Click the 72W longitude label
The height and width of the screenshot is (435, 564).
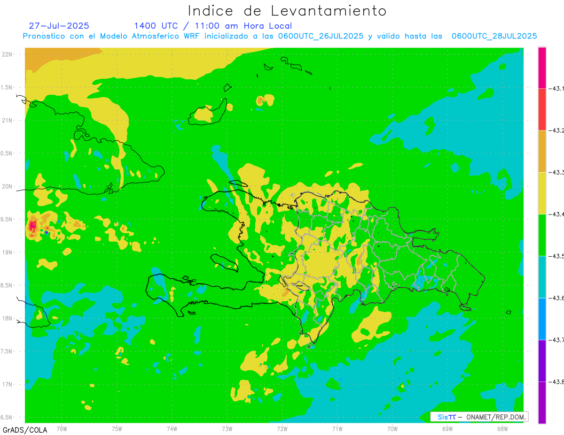pos(282,429)
